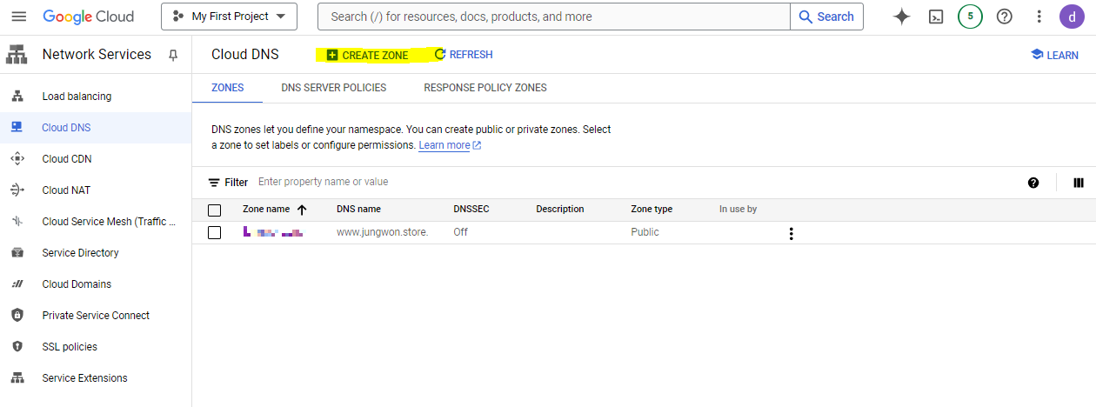The height and width of the screenshot is (407, 1096).
Task: Click the www.jungwon.store. DNS name cell
Action: click(x=382, y=232)
